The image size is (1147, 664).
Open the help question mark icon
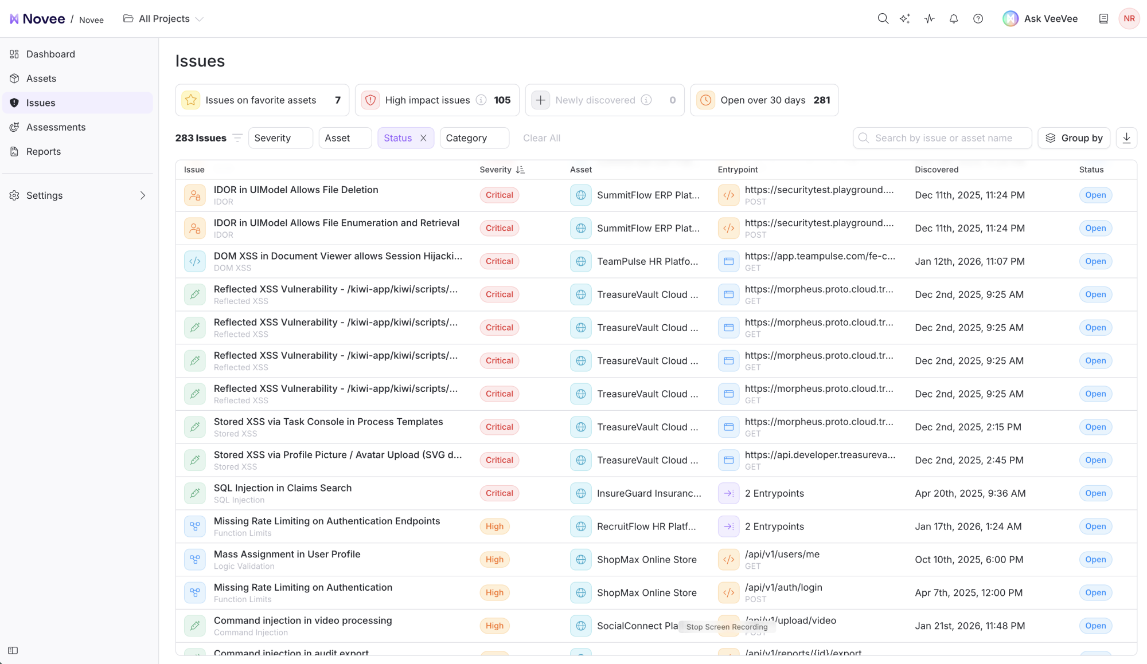[x=978, y=19]
